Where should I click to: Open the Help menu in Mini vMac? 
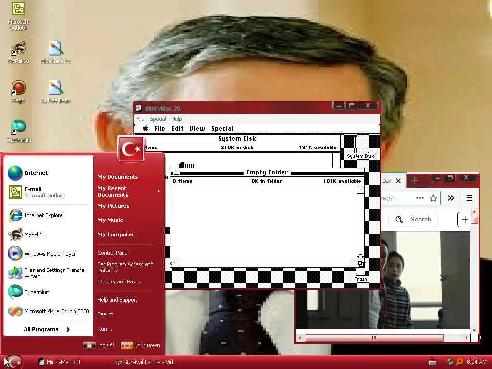177,119
